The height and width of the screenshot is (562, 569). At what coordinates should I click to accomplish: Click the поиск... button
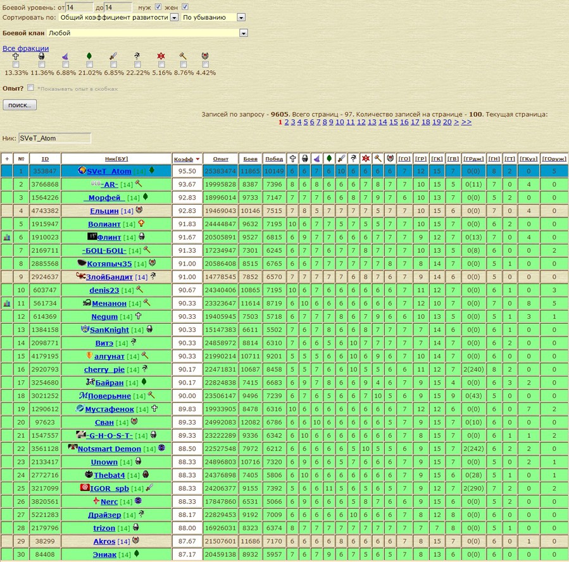click(x=20, y=105)
